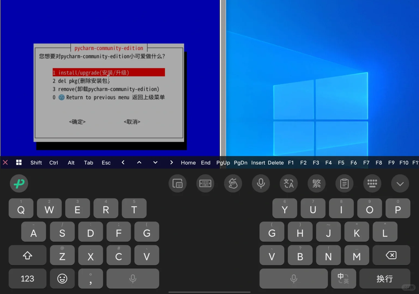This screenshot has height=294, width=419.
Task: Open the floating keyboard mode icon
Action: [x=177, y=183]
